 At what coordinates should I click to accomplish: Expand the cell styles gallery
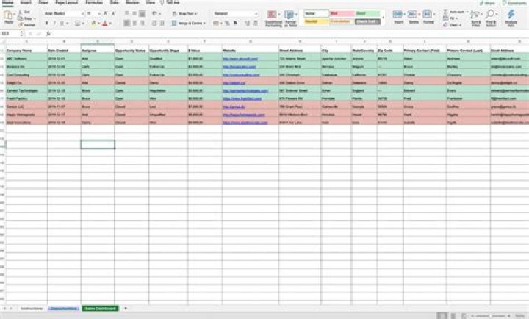click(383, 18)
